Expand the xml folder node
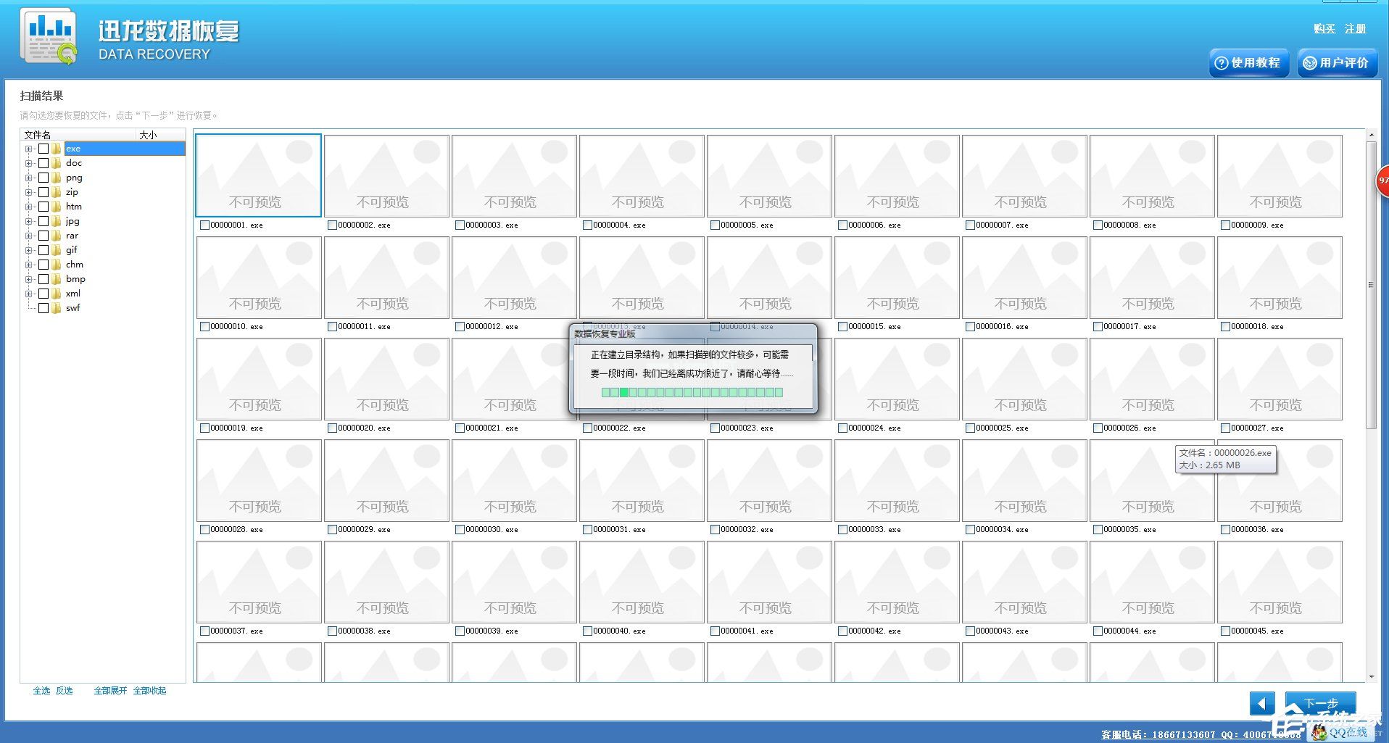The width and height of the screenshot is (1389, 743). click(x=28, y=294)
